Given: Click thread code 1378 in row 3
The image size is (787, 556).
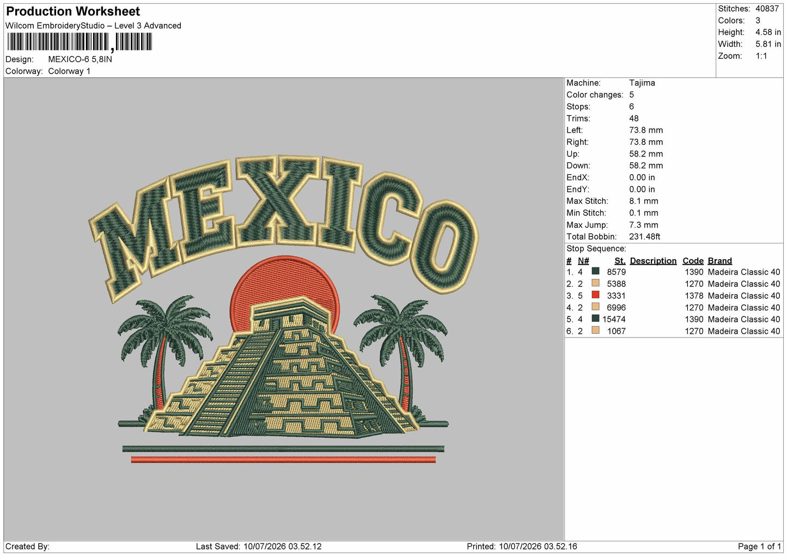Looking at the screenshot, I should click(694, 296).
